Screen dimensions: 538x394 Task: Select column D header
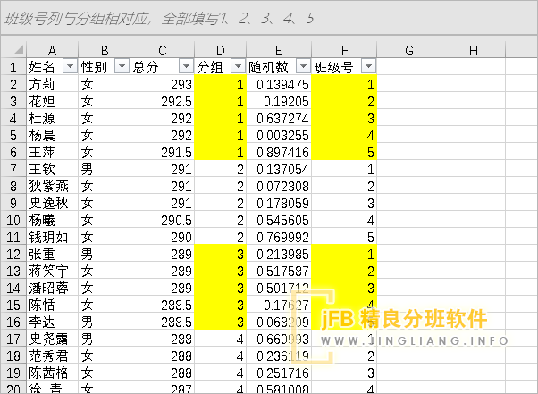pyautogui.click(x=220, y=50)
